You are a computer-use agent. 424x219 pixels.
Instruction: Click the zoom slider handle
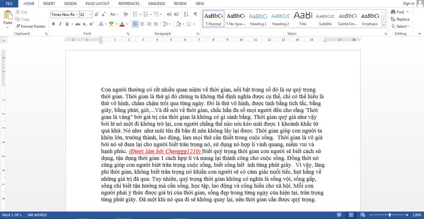389,215
